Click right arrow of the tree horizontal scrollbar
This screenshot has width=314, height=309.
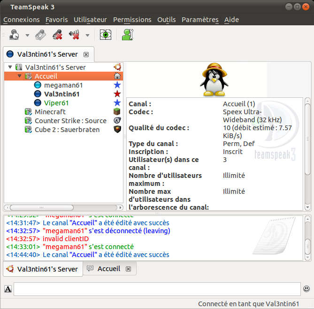120,207
